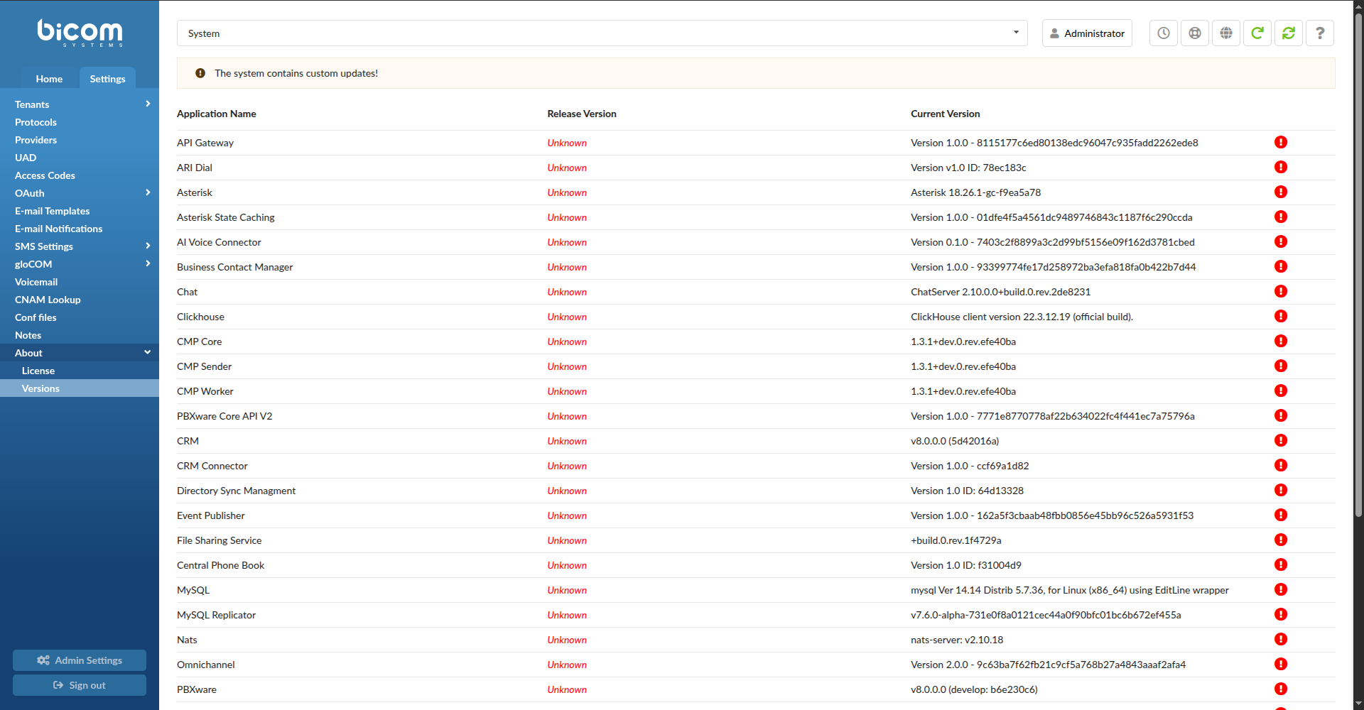
Task: Open CNAM Lookup in the sidebar
Action: click(80, 300)
